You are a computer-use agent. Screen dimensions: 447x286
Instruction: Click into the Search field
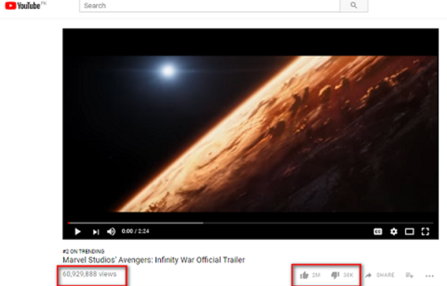210,6
